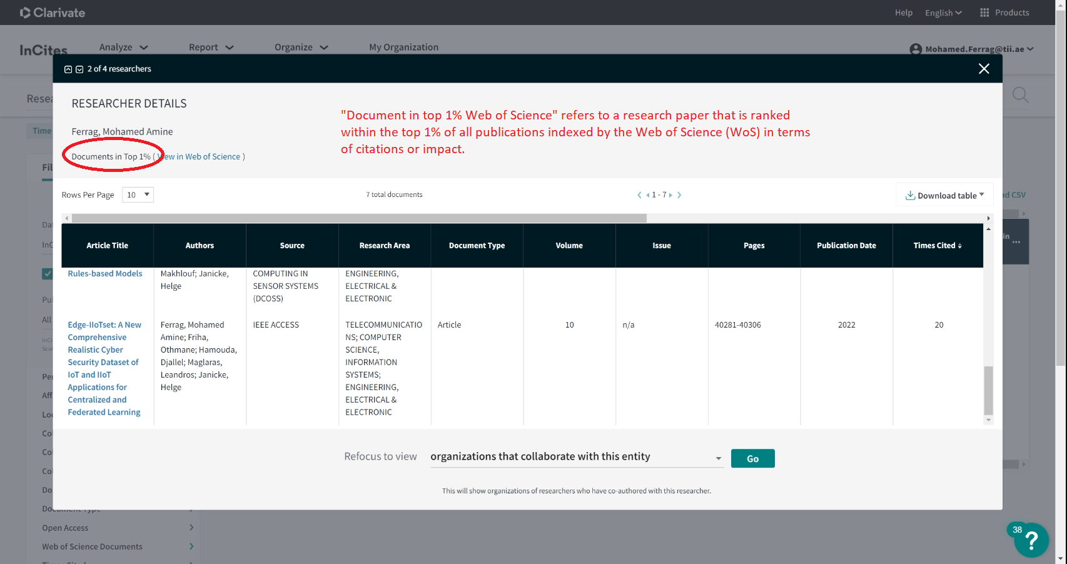Open the My Organization menu item
This screenshot has width=1067, height=564.
[x=403, y=48]
